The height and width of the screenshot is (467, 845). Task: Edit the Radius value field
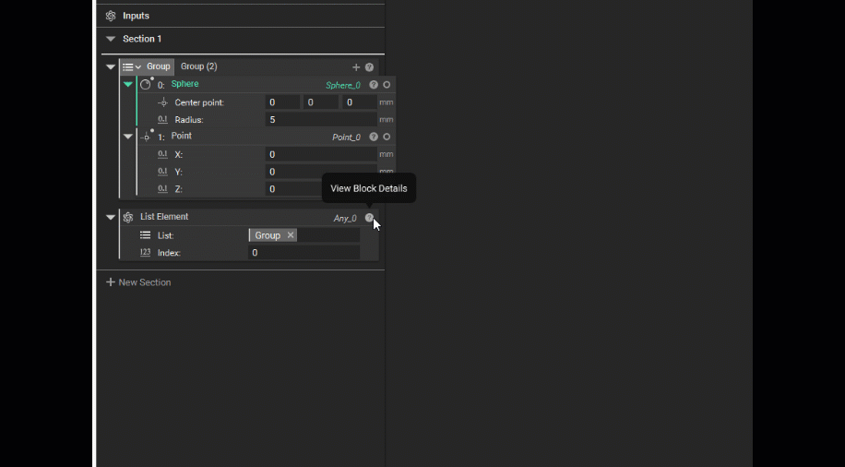[x=321, y=120]
